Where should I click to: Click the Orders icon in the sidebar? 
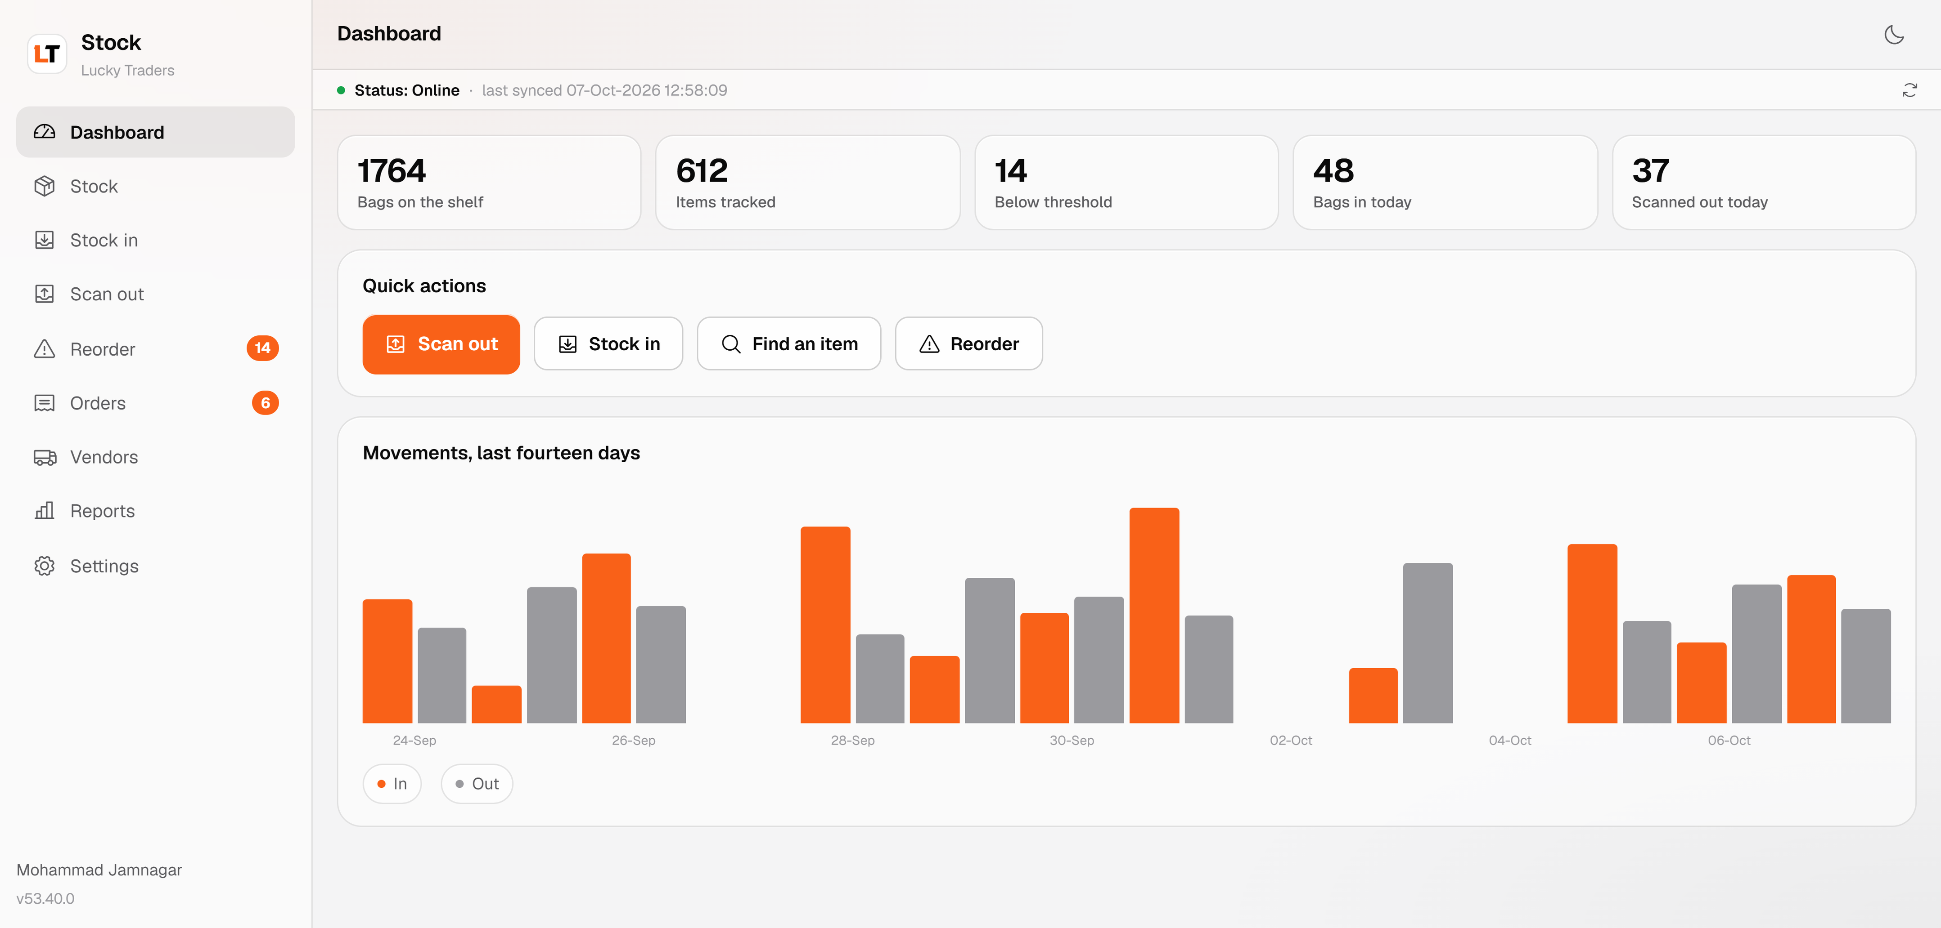click(45, 403)
